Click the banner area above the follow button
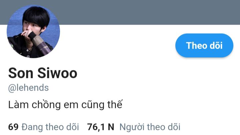The image size is (240, 135). (x=204, y=12)
